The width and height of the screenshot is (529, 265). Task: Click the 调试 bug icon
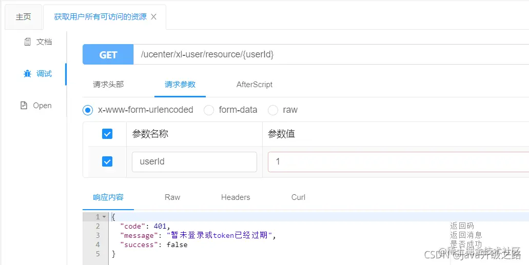pos(27,73)
